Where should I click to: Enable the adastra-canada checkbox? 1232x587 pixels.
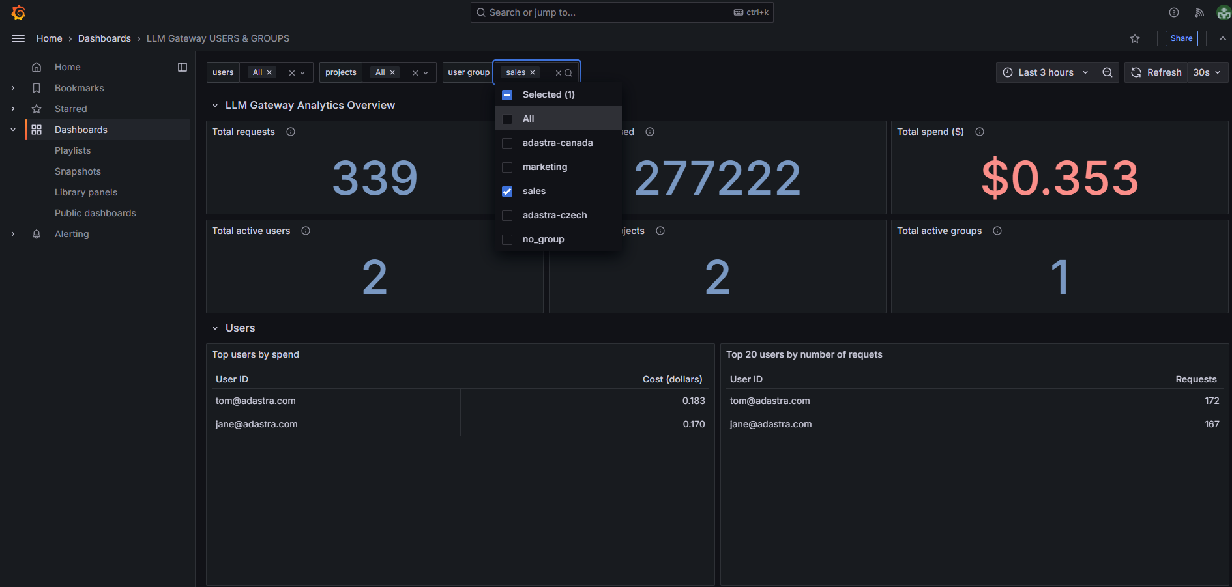[507, 143]
